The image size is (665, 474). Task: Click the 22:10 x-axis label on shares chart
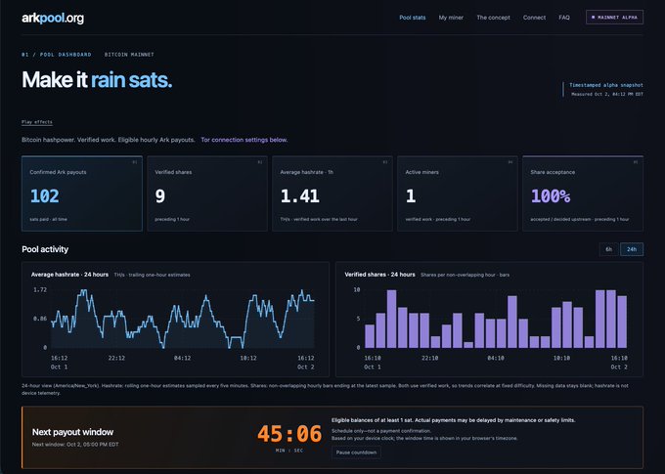click(x=430, y=359)
